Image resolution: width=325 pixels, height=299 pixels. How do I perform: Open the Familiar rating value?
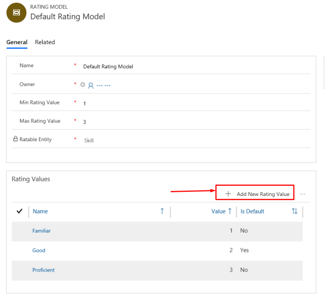(x=41, y=231)
